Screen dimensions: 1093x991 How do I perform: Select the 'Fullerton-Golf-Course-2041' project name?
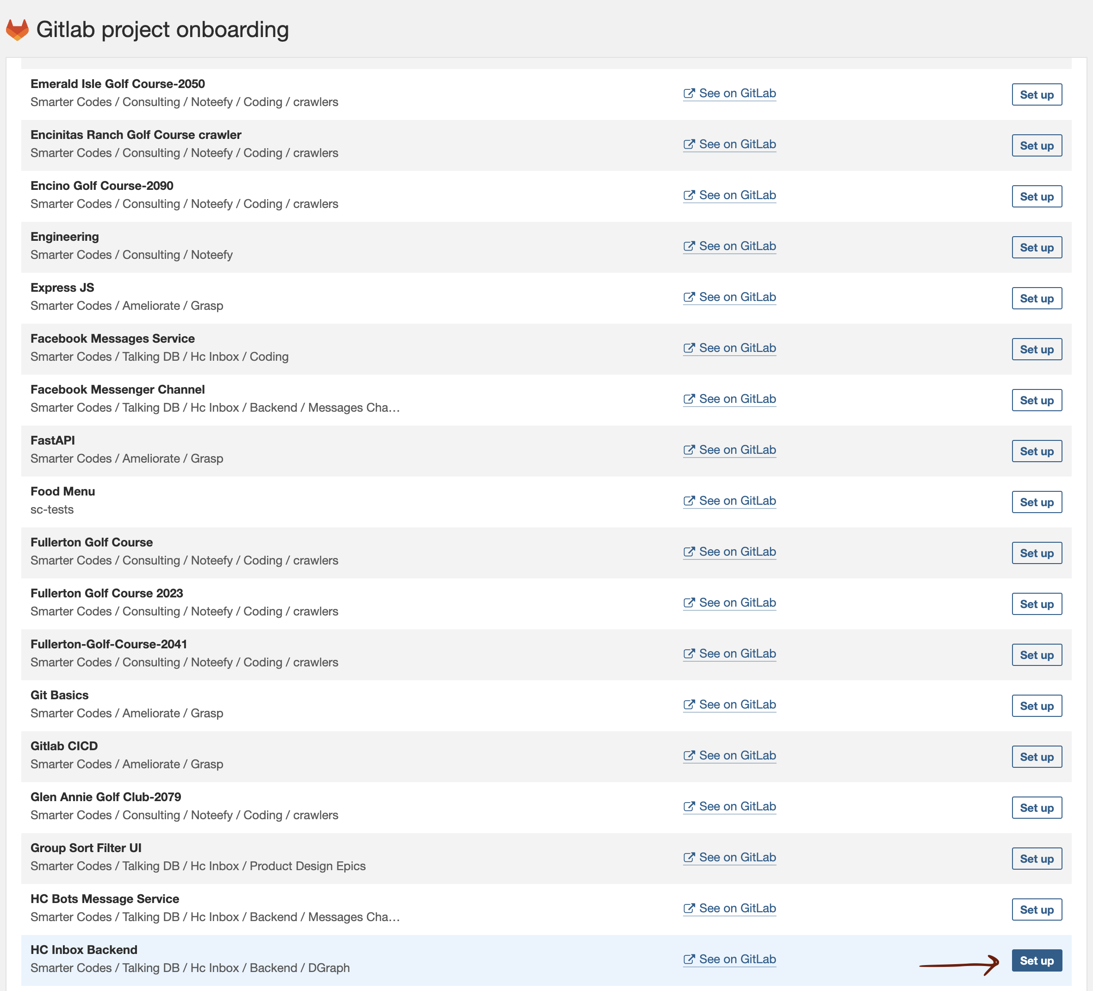tap(109, 645)
